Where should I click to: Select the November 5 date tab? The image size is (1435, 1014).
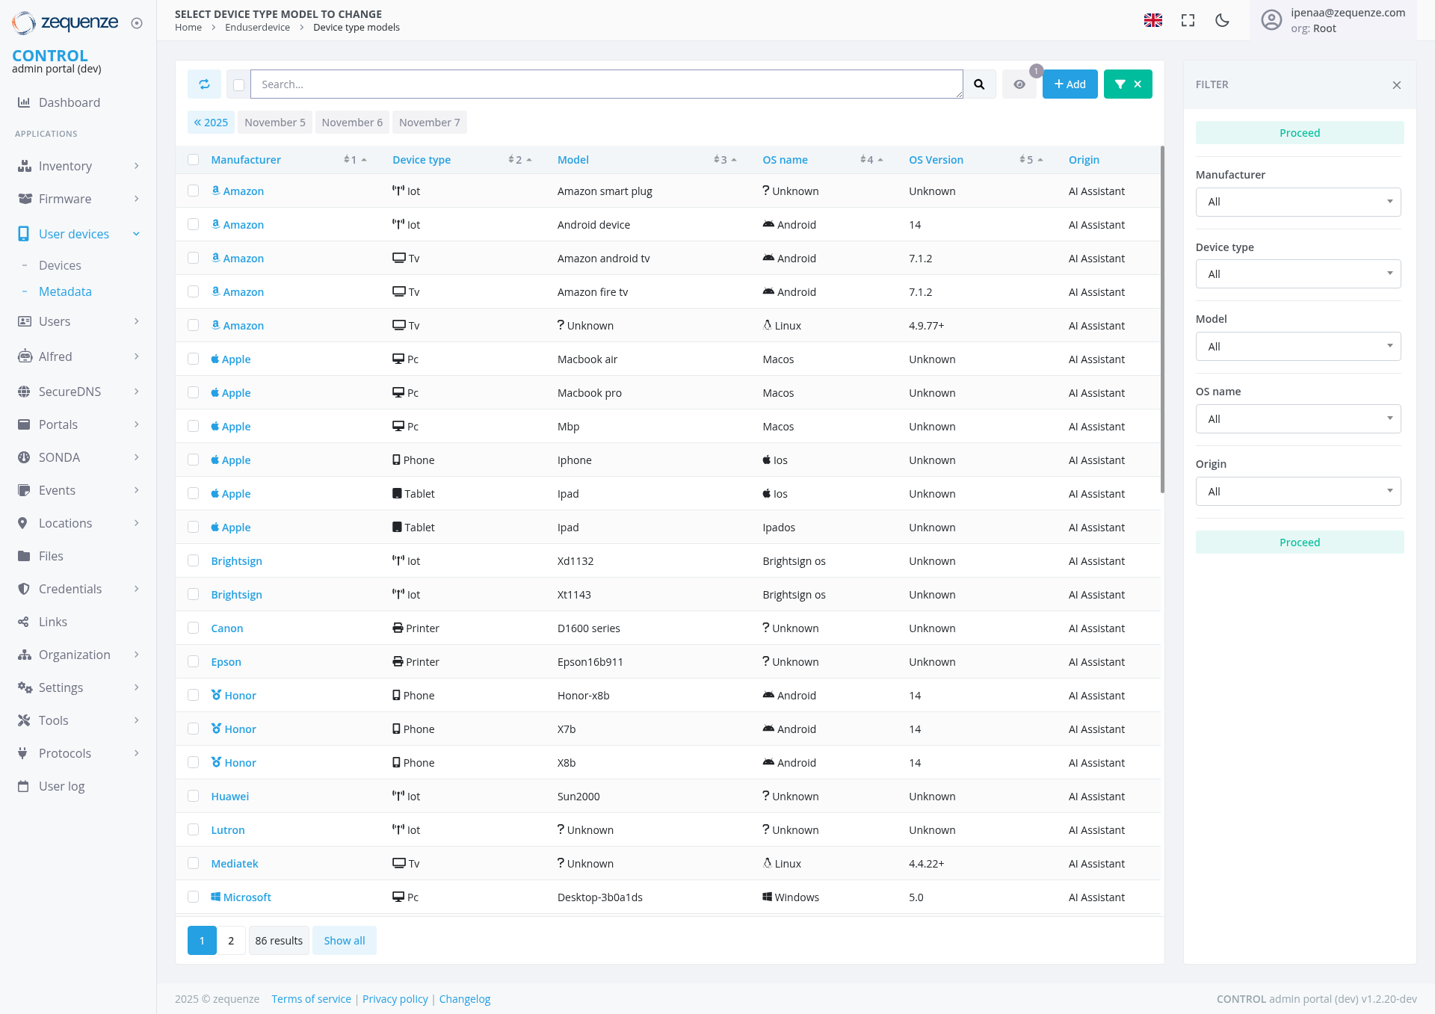pyautogui.click(x=275, y=123)
